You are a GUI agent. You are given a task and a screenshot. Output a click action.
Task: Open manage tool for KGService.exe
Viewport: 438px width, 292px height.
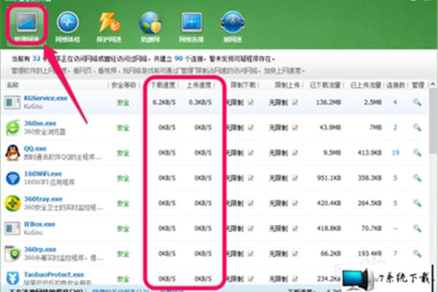pos(418,102)
